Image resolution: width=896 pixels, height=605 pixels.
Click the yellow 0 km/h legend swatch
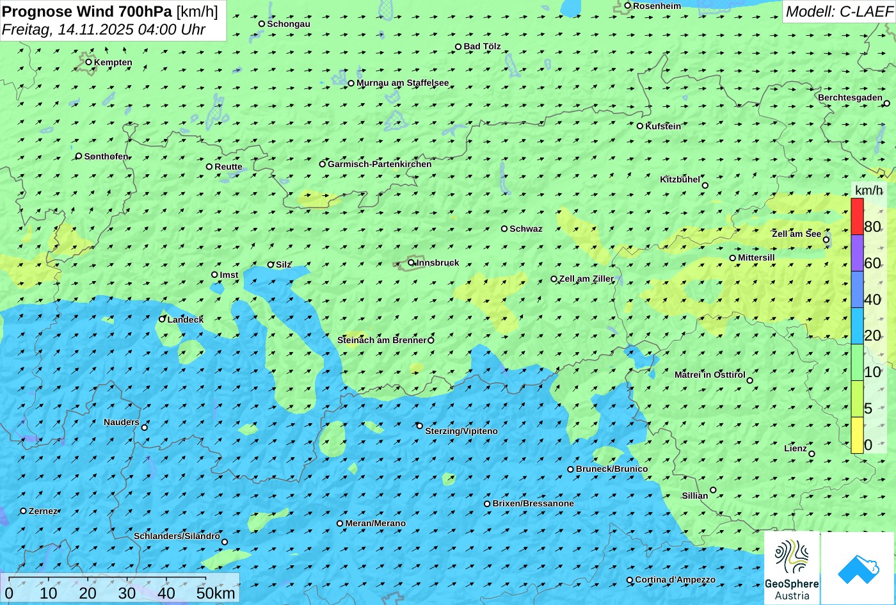tap(857, 435)
